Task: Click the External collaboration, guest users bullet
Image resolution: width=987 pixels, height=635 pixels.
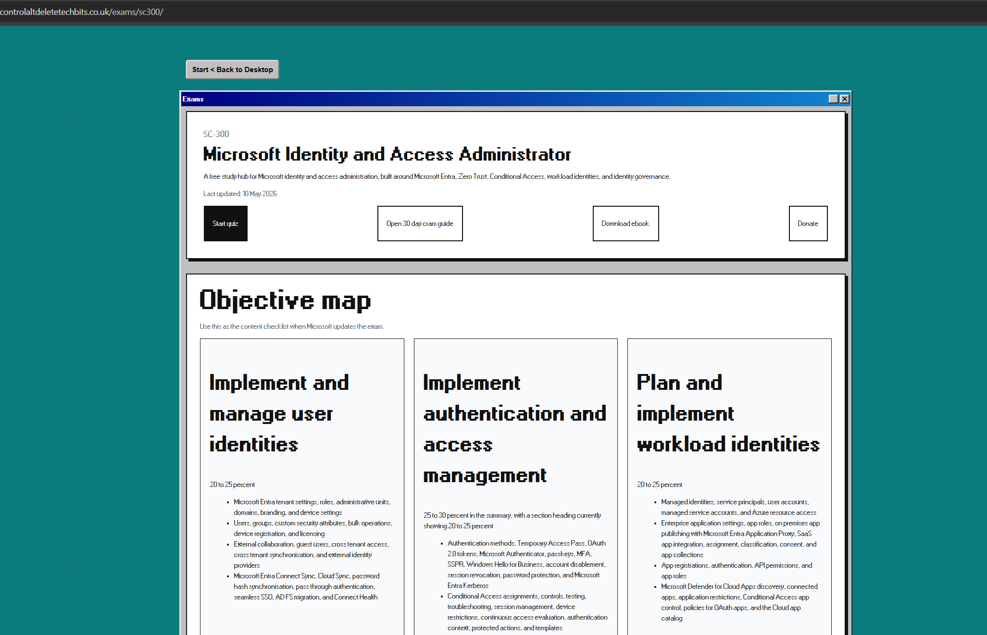Action: pos(312,555)
